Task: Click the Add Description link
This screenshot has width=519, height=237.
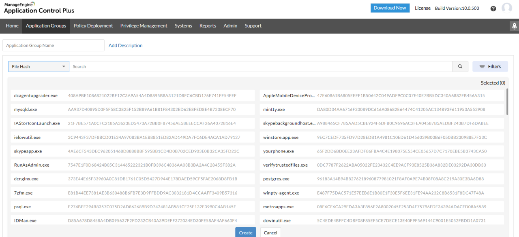Action: (x=125, y=45)
